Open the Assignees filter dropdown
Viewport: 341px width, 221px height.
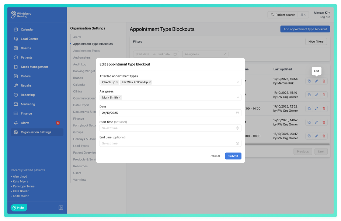coord(205,54)
